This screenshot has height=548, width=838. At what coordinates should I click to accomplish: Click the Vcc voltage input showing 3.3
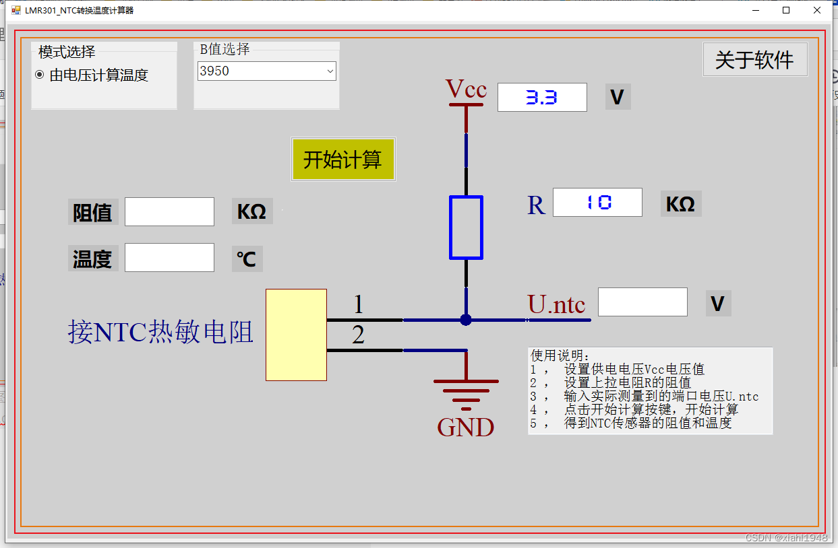pos(542,98)
